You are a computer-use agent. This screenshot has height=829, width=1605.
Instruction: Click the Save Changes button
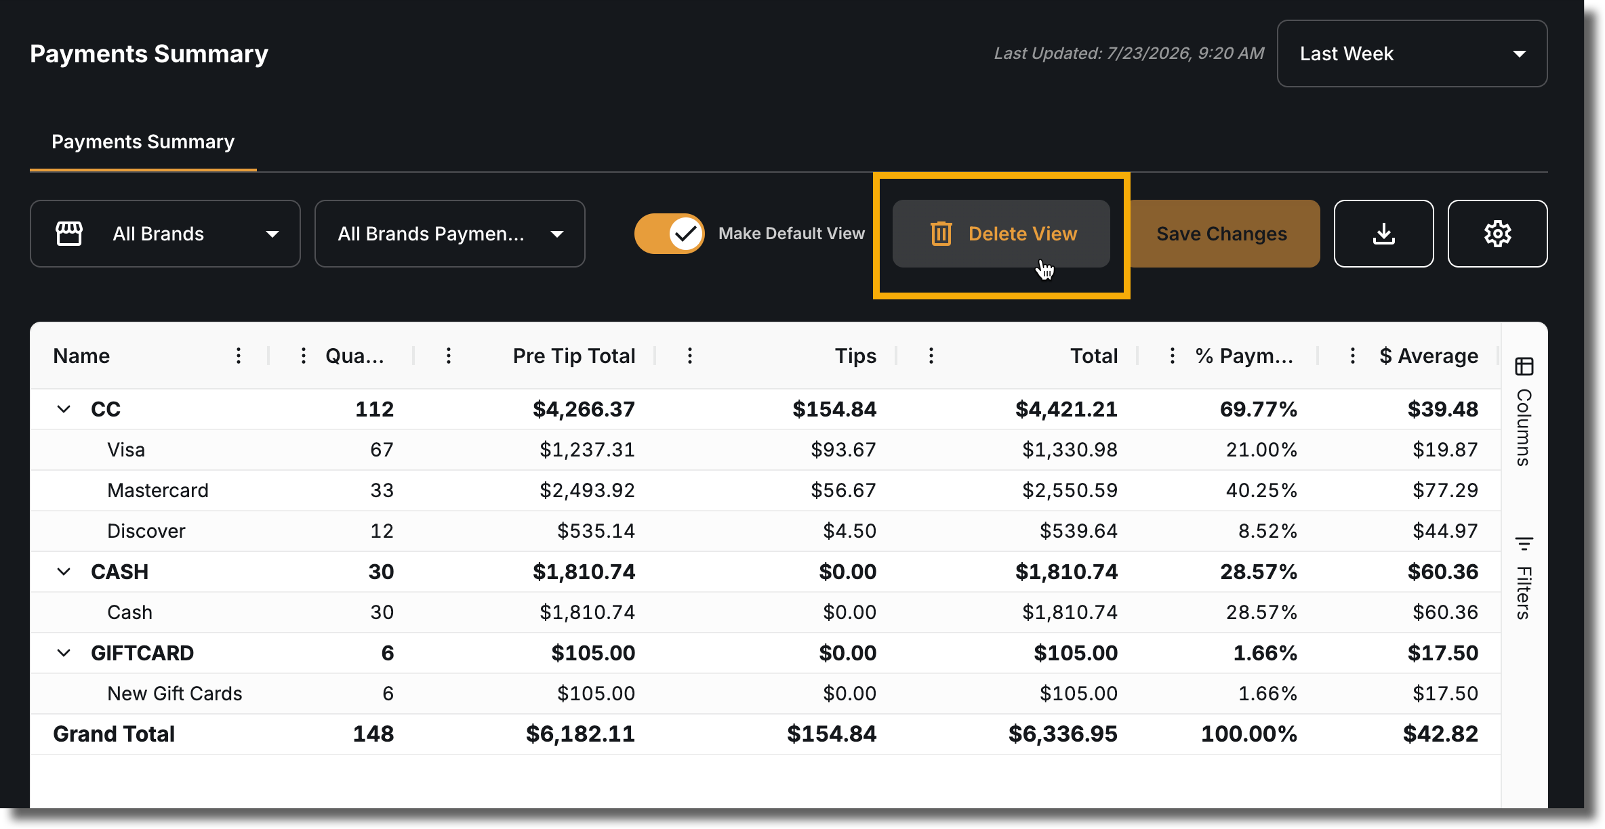(x=1221, y=234)
